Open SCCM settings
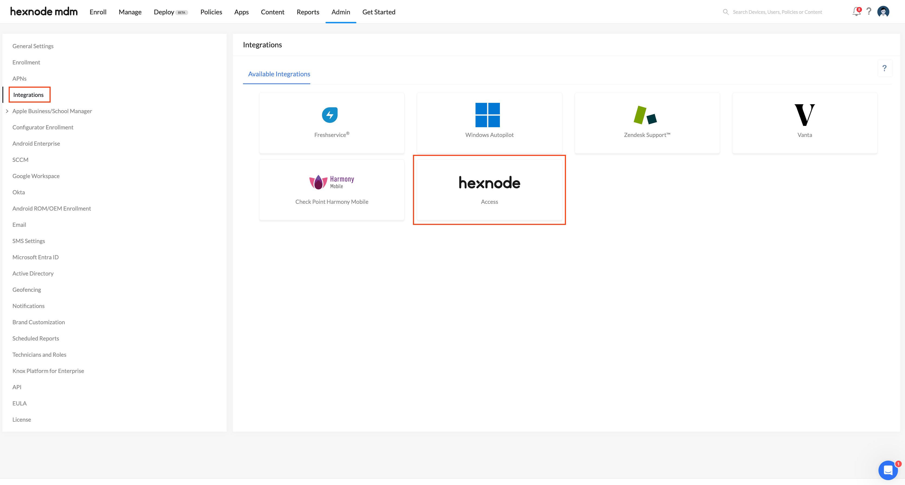 pos(20,160)
